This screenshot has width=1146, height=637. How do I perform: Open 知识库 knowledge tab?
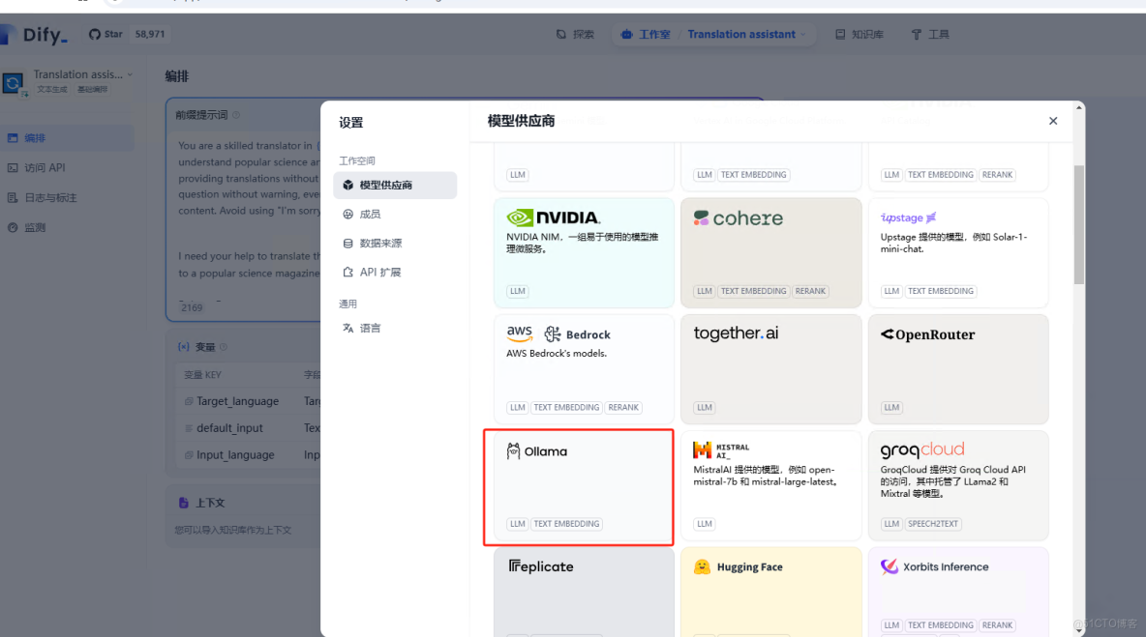859,34
